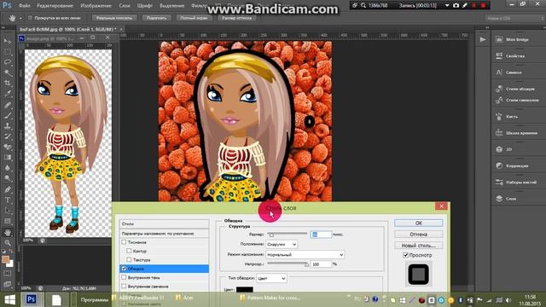
Task: Stop the Bandicam recording
Action: click(483, 5)
